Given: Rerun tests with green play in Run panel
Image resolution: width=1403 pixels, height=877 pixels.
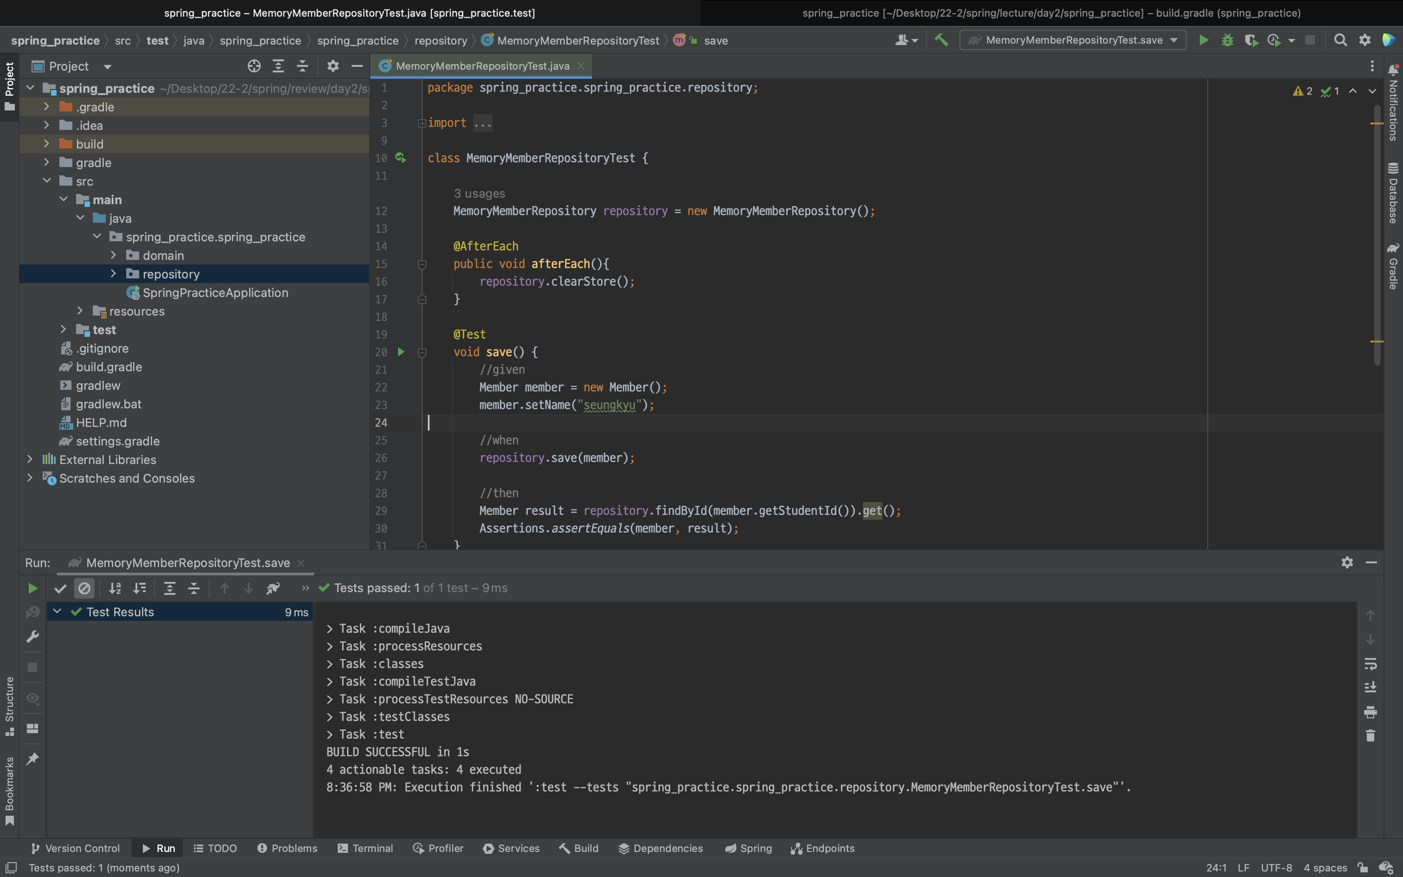Looking at the screenshot, I should point(32,588).
